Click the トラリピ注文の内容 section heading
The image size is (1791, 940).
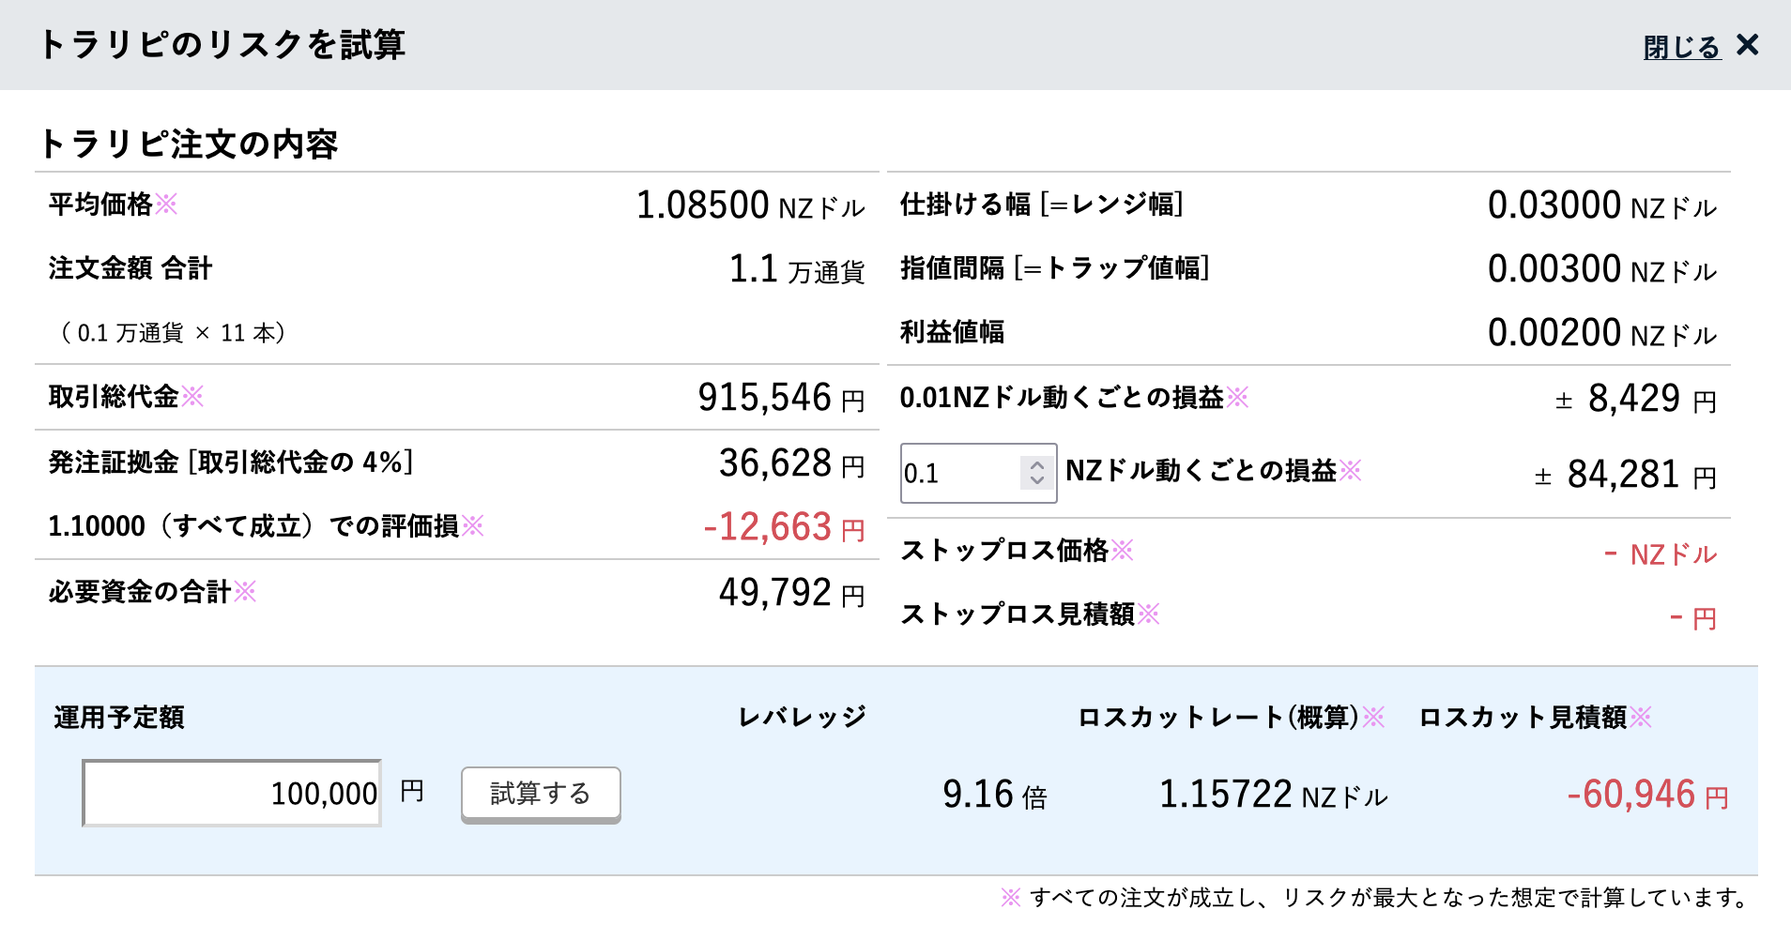[x=189, y=144]
